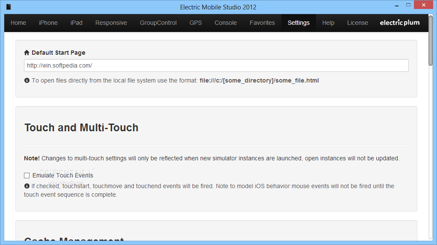Click the app icon in the title bar
Screen dimensions: 437x245
click(9, 7)
